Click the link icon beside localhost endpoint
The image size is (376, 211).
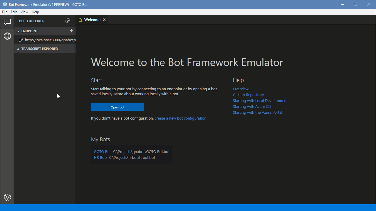point(21,40)
